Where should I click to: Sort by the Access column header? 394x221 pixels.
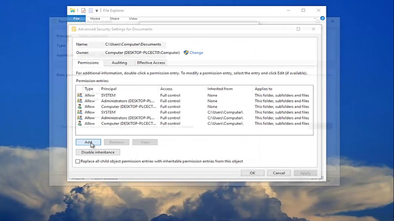[166, 89]
